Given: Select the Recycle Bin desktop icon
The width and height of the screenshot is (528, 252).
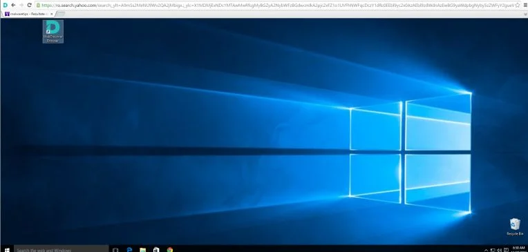Looking at the screenshot, I should coord(515,227).
